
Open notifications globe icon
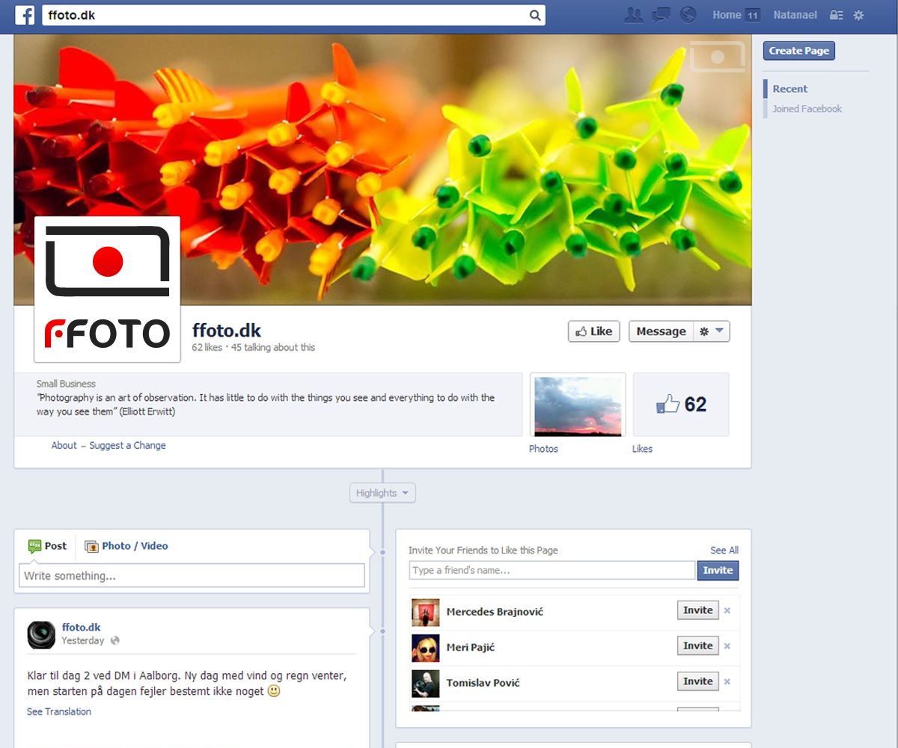point(688,15)
